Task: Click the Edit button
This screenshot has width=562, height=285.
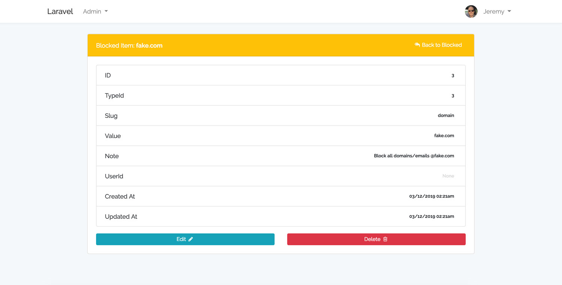Action: (185, 239)
